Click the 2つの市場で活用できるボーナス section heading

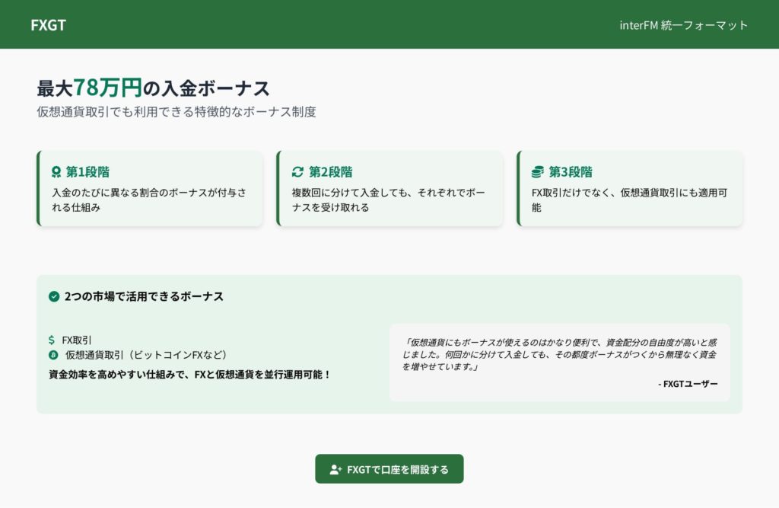pyautogui.click(x=144, y=296)
